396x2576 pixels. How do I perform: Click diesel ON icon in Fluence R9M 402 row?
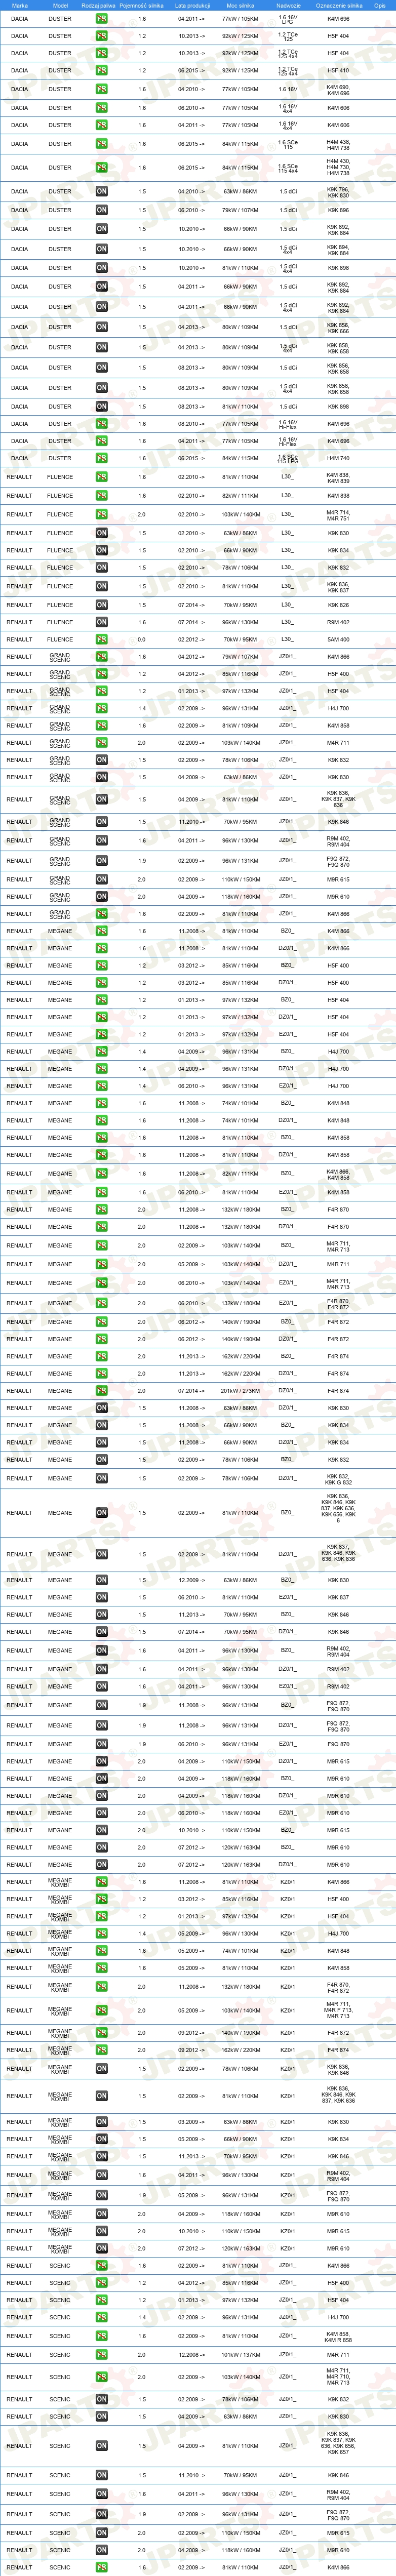[102, 622]
